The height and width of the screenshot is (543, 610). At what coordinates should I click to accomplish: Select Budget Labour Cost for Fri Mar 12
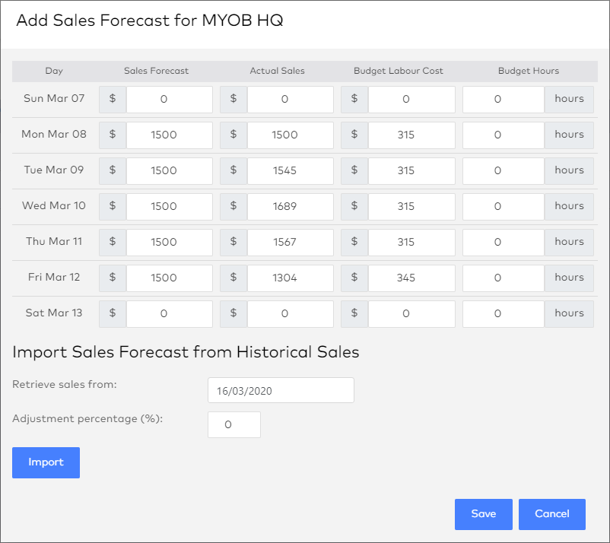tap(411, 278)
